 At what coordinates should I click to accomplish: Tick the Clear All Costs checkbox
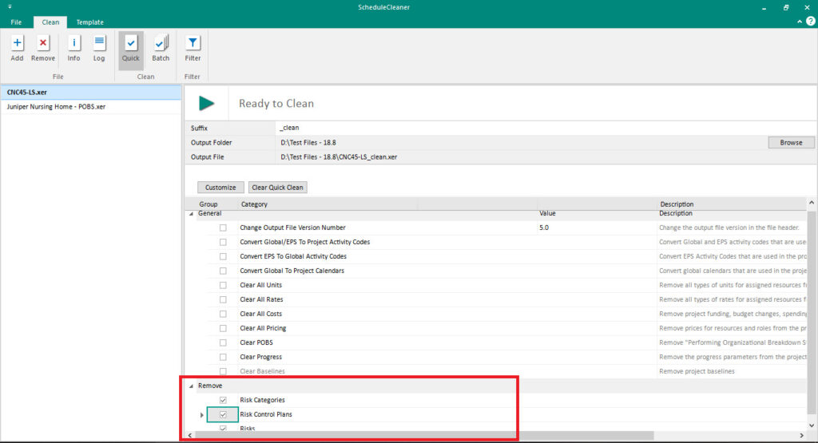tap(223, 314)
